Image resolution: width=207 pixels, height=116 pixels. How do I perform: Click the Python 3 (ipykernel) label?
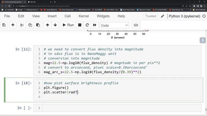click(184, 16)
